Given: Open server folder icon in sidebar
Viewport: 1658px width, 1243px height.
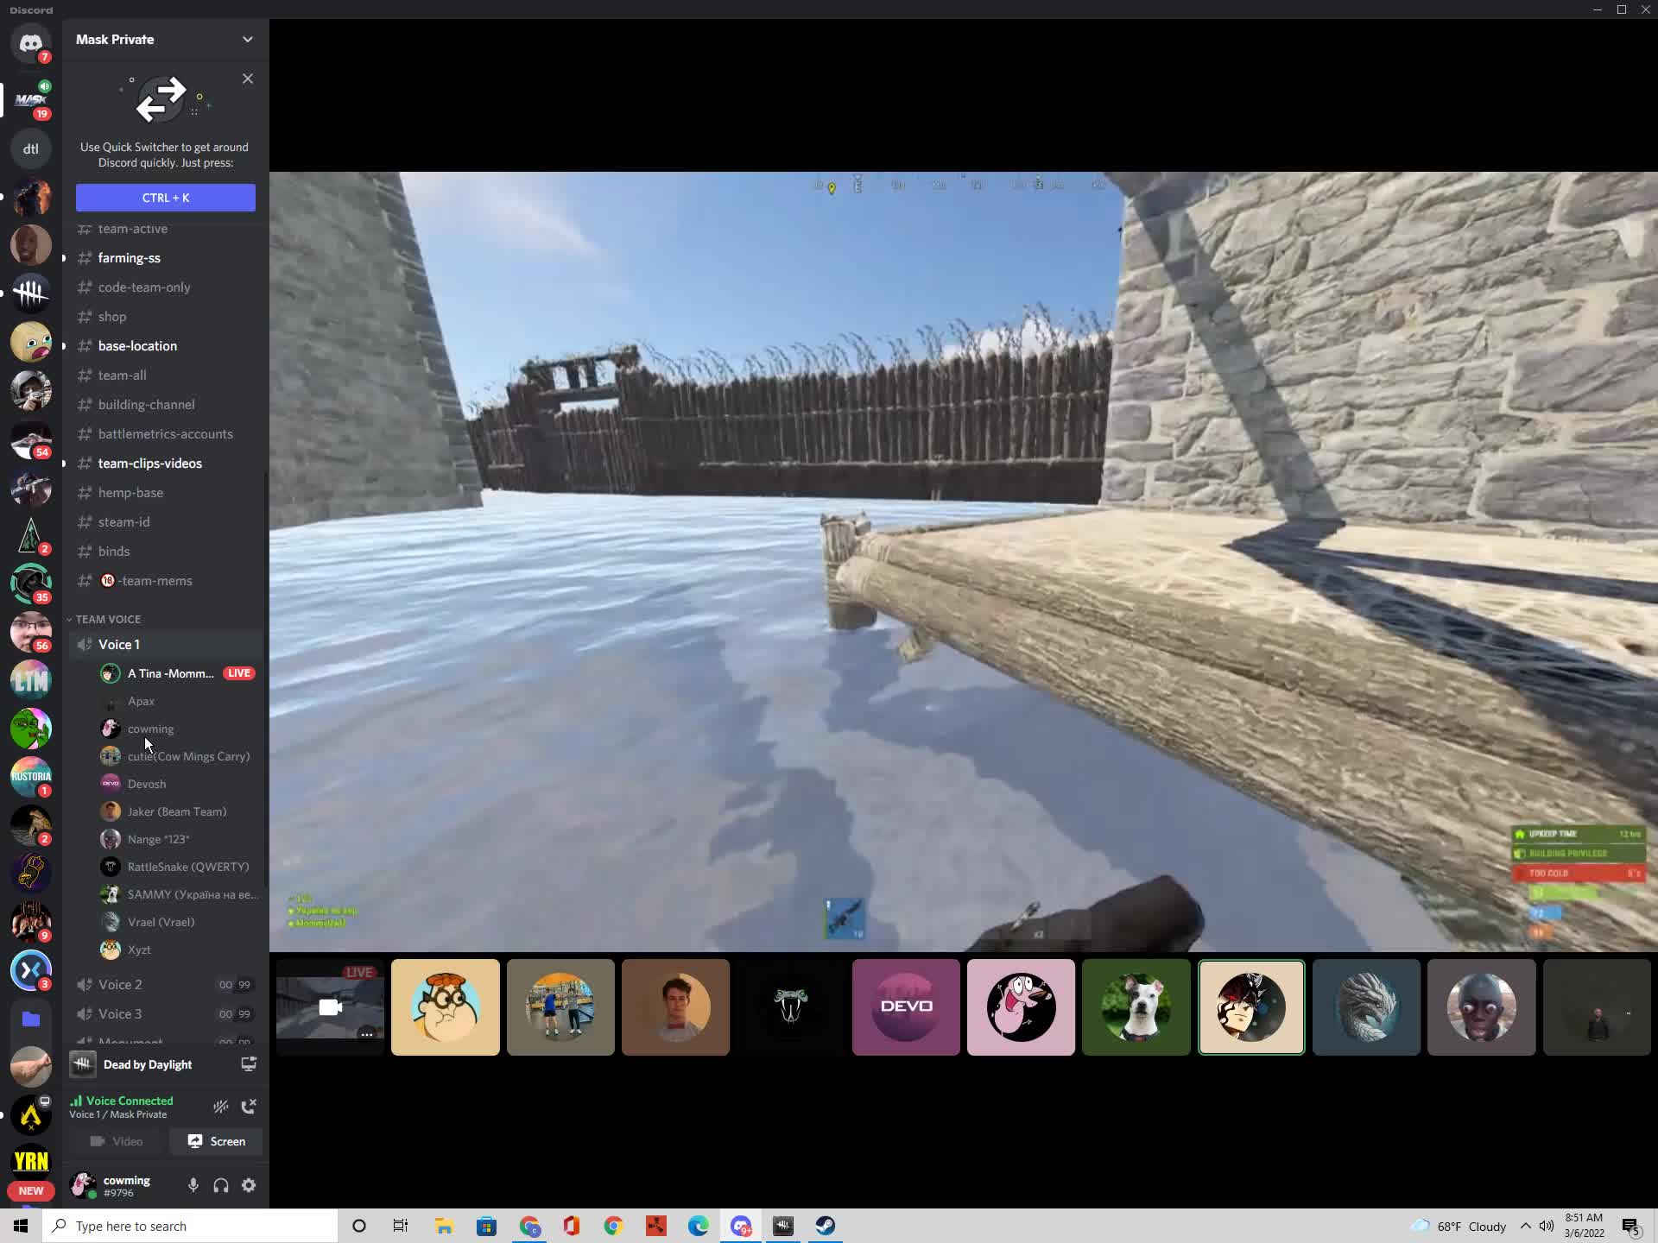Looking at the screenshot, I should click(x=31, y=1019).
